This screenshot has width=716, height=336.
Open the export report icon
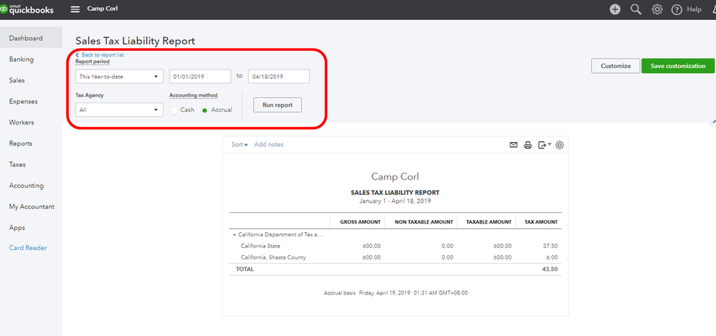[x=542, y=145]
